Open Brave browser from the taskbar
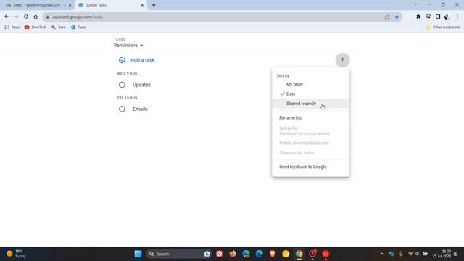Viewport: 464px width, 261px height. point(273,254)
